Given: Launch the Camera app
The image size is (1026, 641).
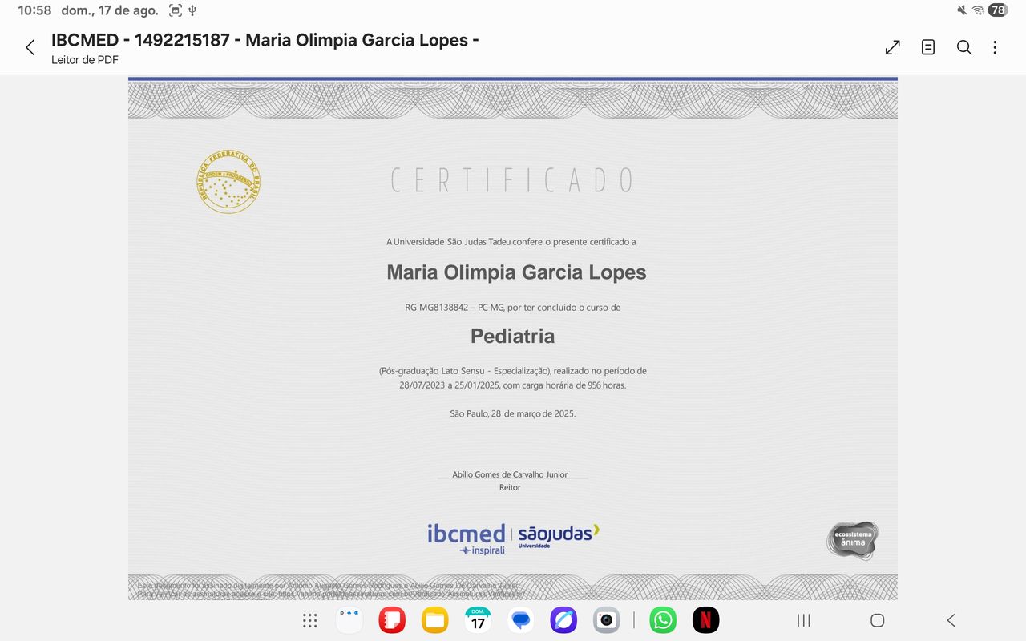Looking at the screenshot, I should [x=607, y=619].
